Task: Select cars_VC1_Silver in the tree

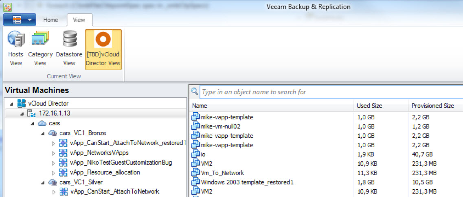Action: pyautogui.click(x=81, y=182)
